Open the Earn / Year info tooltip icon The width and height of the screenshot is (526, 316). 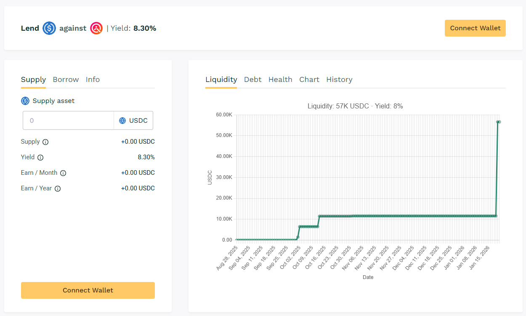tap(58, 189)
